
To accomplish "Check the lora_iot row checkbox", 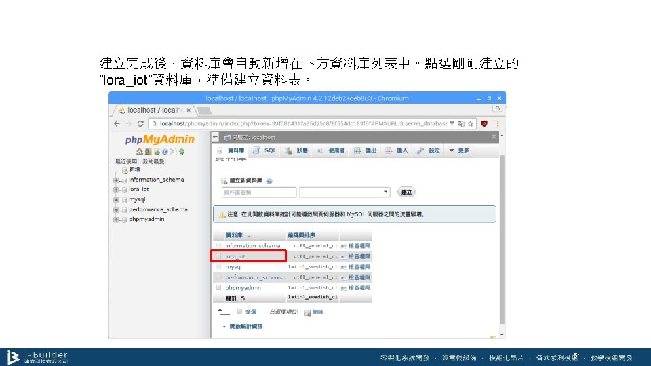I will [x=218, y=256].
